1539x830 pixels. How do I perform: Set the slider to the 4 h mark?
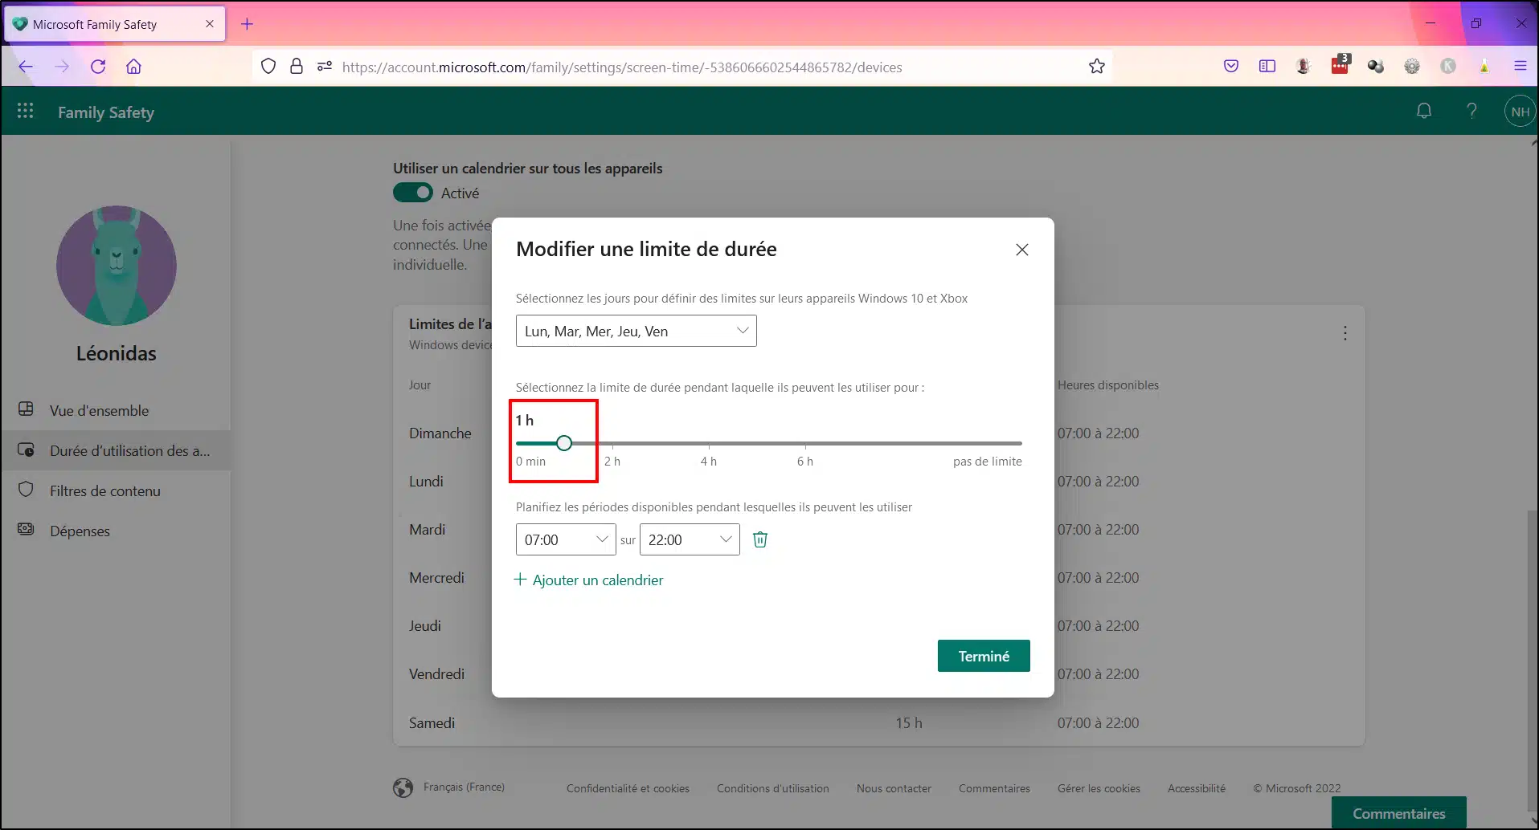(709, 443)
